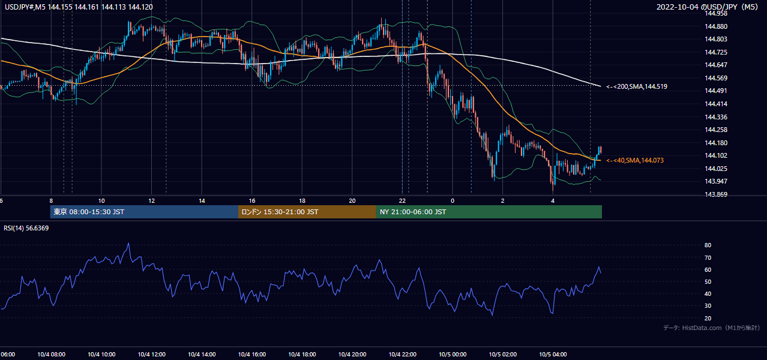Click the RSI axis value 20
Image resolution: width=767 pixels, height=360 pixels.
pos(708,318)
